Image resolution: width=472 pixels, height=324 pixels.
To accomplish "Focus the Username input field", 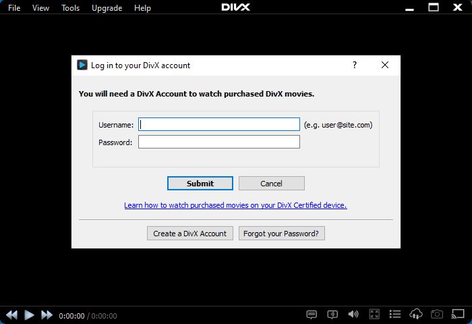I will [219, 124].
